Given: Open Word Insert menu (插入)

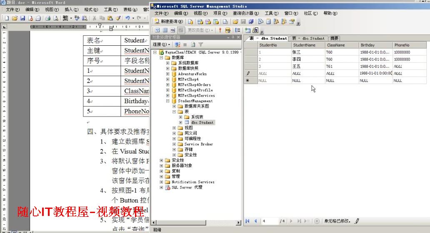Looking at the screenshot, I should click(71, 10).
